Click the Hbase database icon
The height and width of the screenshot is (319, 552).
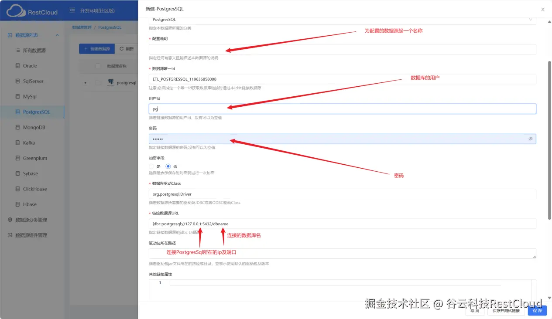(x=17, y=204)
